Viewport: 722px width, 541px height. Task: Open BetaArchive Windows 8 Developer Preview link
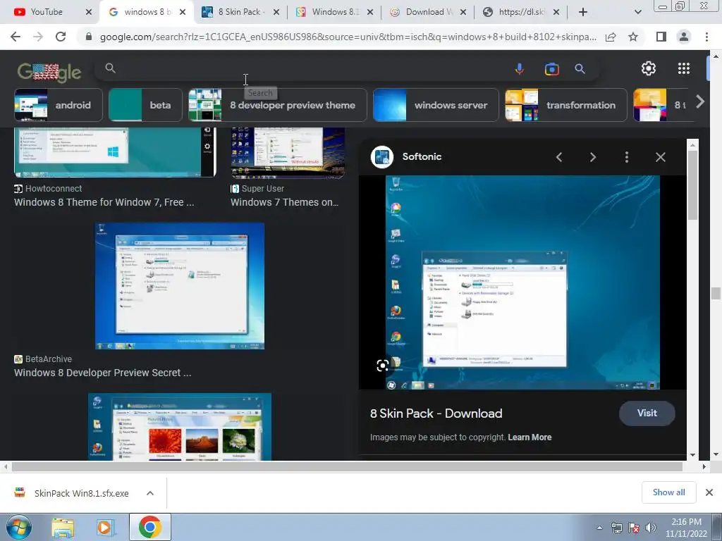click(103, 373)
